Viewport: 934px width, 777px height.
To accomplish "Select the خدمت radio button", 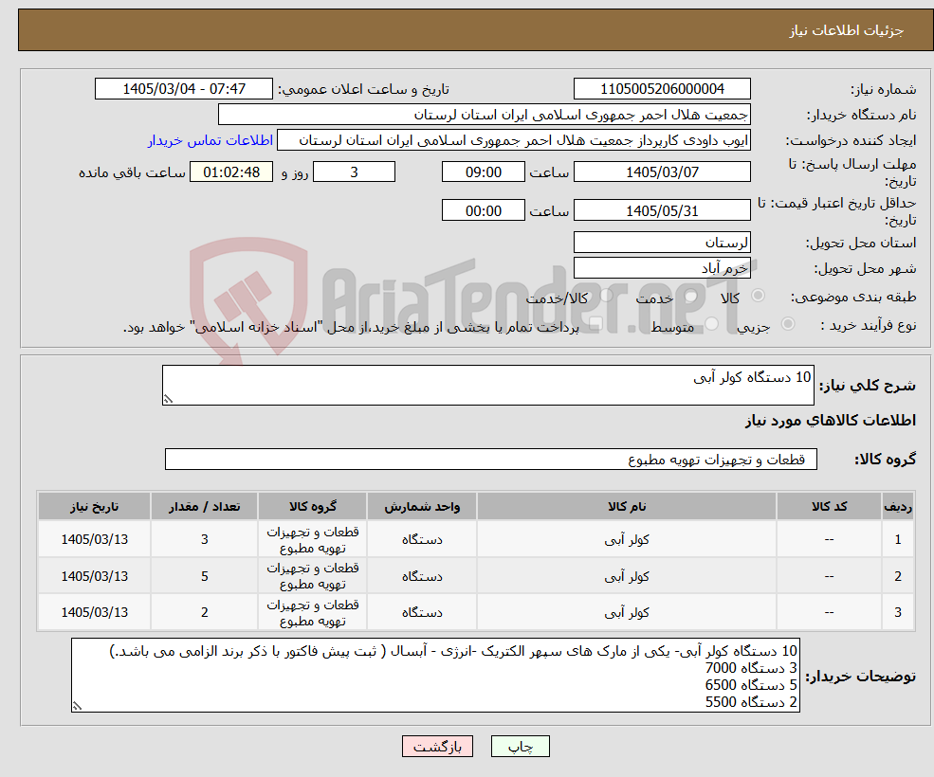I will pos(691,296).
